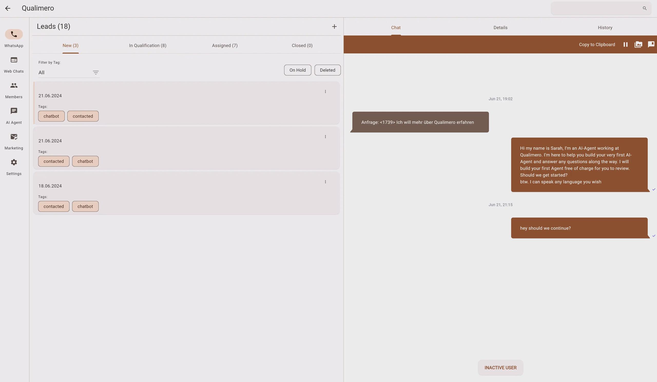
Task: Add a new lead with plus icon
Action: tap(334, 27)
